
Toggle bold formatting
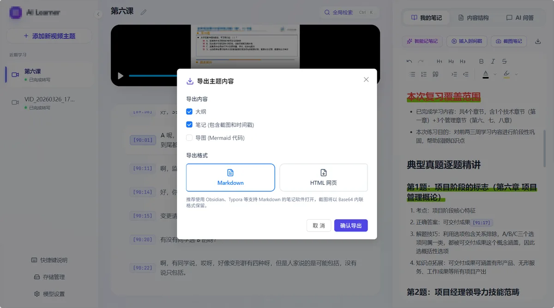(x=482, y=61)
